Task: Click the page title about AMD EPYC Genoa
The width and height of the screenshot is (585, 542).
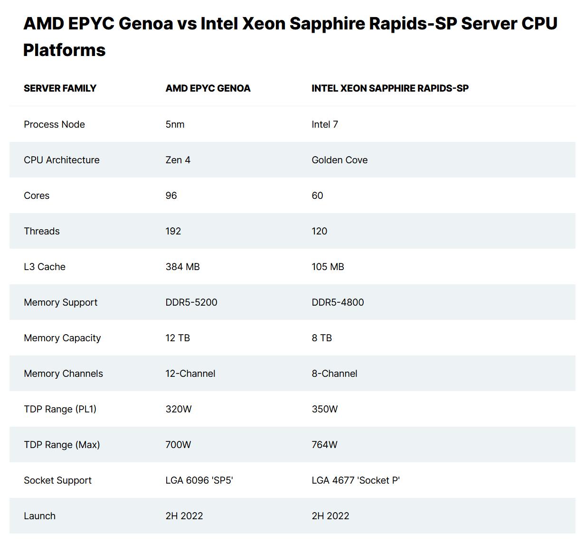Action: coord(290,37)
